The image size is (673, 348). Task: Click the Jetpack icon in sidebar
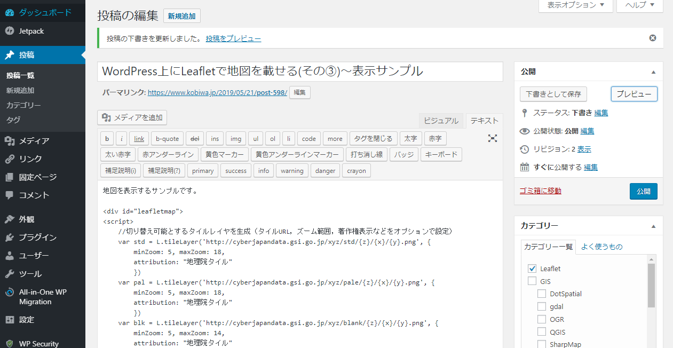[10, 31]
